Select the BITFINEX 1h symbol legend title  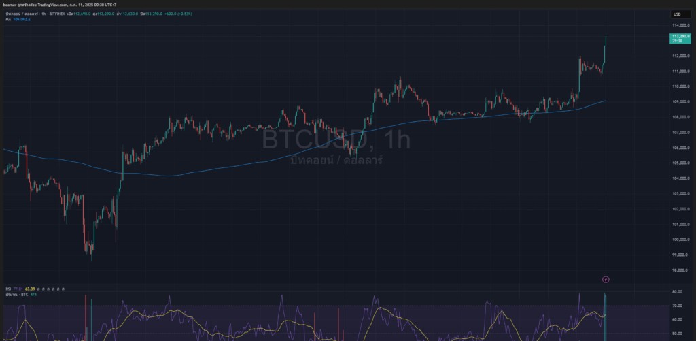tap(35, 14)
